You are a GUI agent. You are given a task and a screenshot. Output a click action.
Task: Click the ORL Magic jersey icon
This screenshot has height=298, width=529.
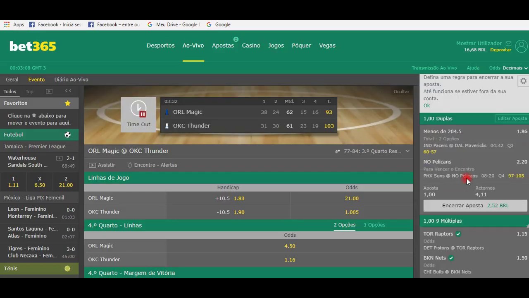pos(167,112)
